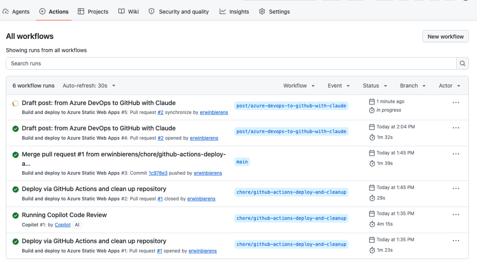Select chore branch label of run #2

pos(291,192)
